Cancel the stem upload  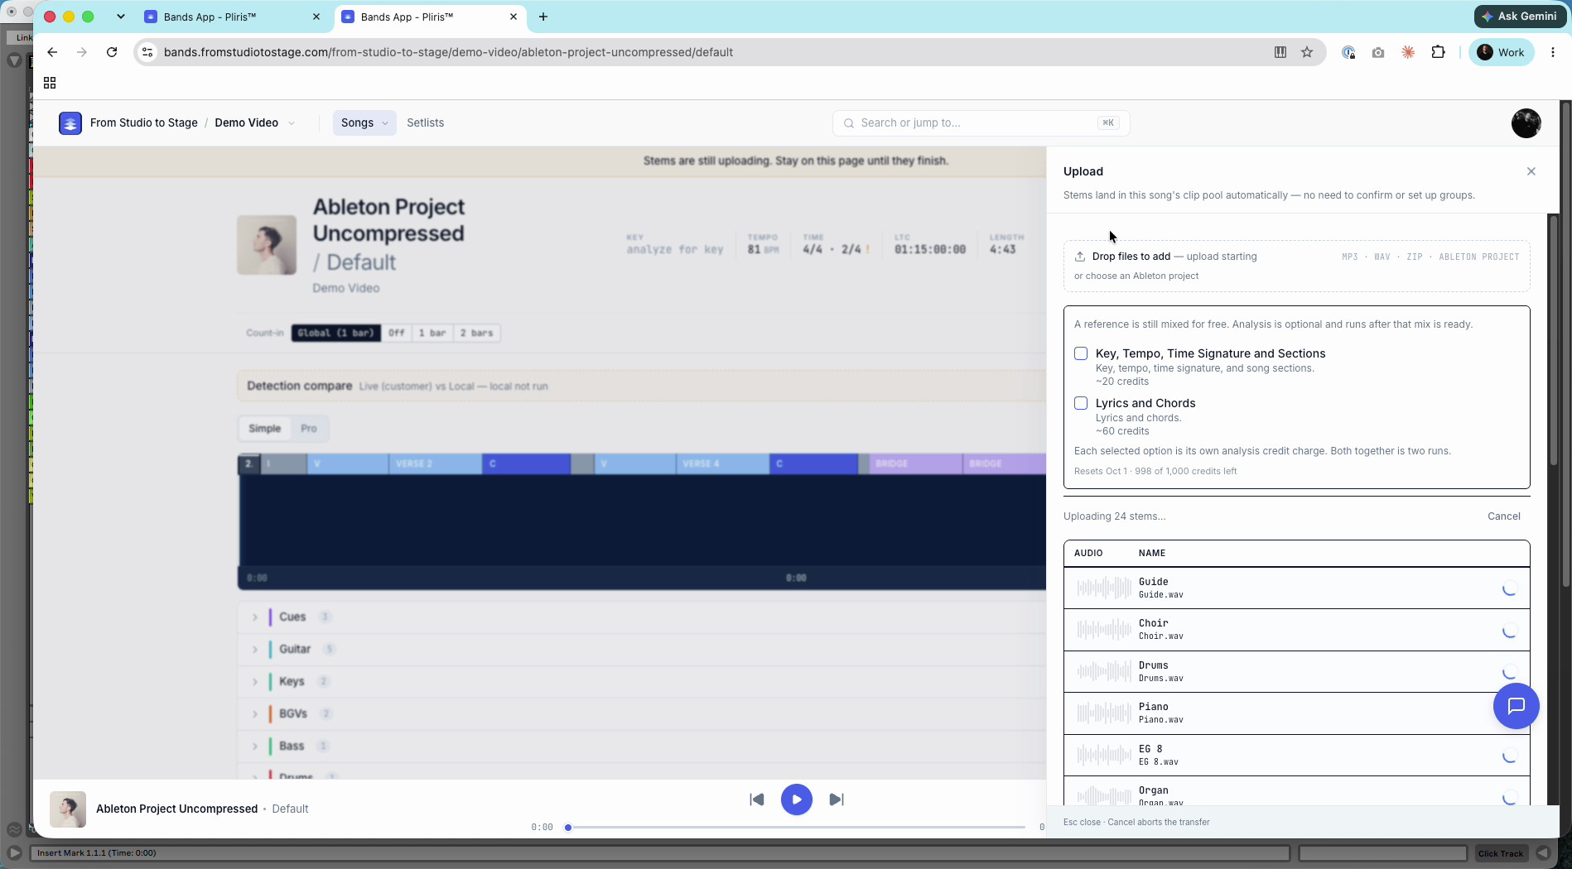pyautogui.click(x=1503, y=516)
